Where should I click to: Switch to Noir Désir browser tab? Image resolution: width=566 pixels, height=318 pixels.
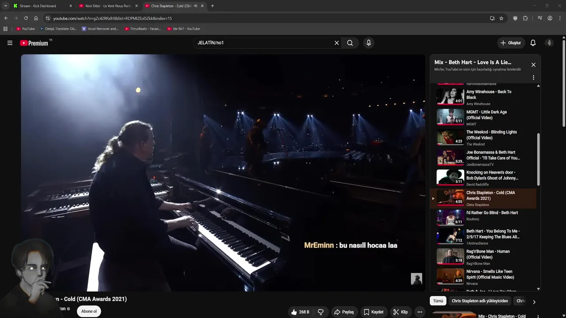tap(108, 6)
